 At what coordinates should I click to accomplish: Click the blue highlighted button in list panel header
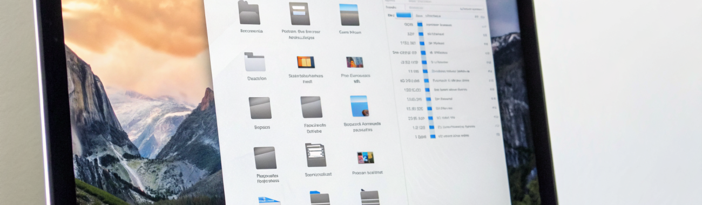[x=404, y=15]
